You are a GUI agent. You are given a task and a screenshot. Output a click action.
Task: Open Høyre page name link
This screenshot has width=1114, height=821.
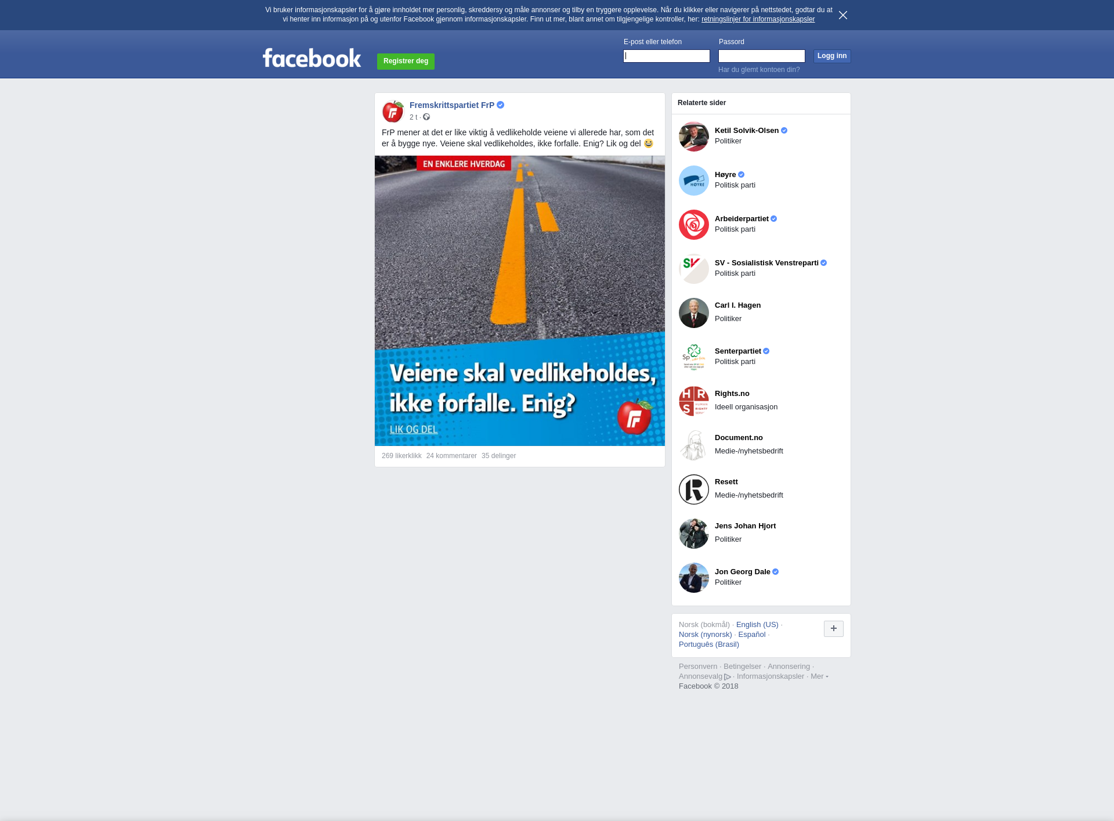(725, 175)
